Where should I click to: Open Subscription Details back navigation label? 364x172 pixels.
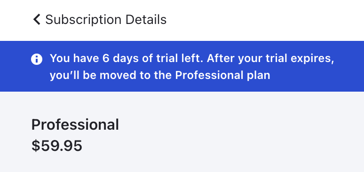pyautogui.click(x=106, y=19)
